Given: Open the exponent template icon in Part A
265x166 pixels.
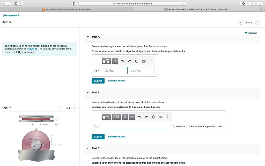Looking at the screenshot, I should tap(106, 61).
